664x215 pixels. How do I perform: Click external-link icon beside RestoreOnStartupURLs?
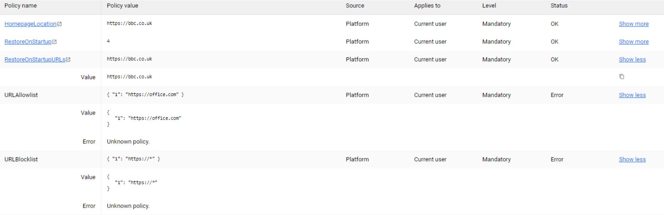(x=68, y=59)
